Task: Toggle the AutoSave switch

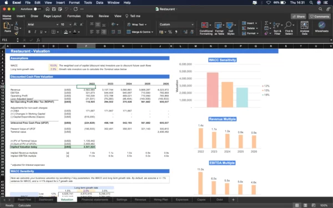Action: (x=37, y=9)
